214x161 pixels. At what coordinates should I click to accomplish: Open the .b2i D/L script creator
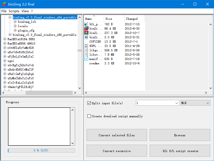pos(180,151)
